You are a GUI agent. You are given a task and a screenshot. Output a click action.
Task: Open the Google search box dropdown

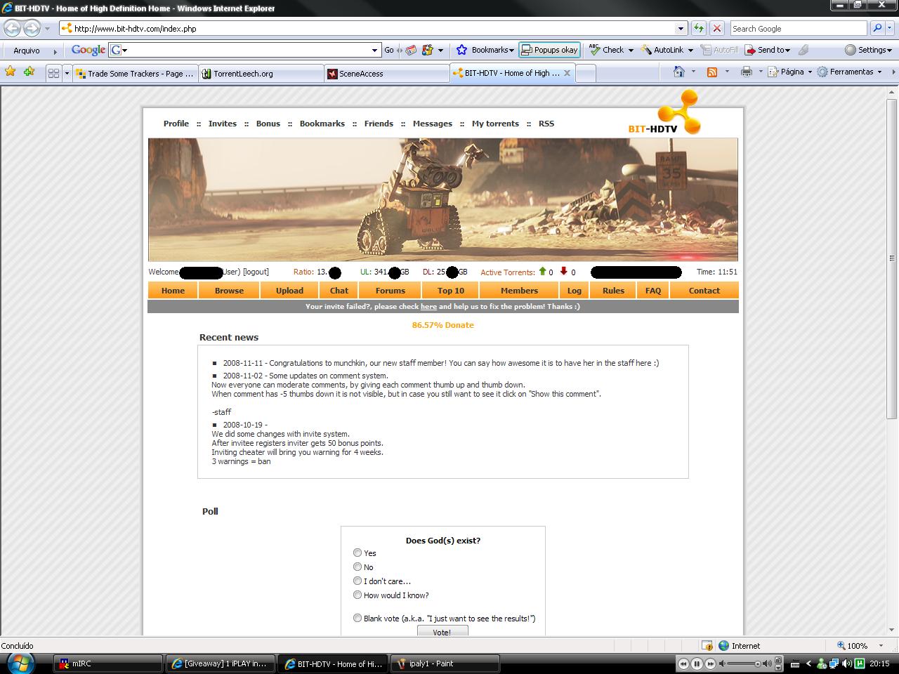tap(374, 50)
